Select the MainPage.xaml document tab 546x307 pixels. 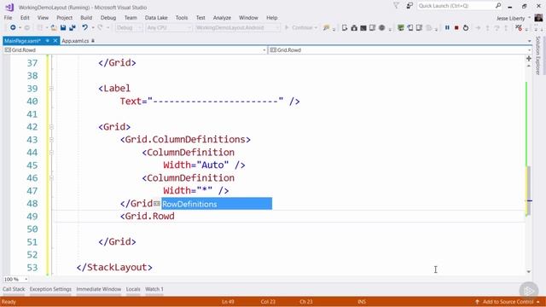[22, 41]
